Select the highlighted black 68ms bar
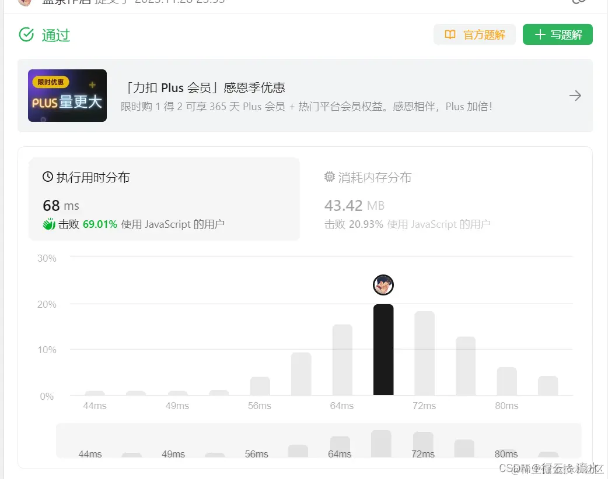 [383, 350]
